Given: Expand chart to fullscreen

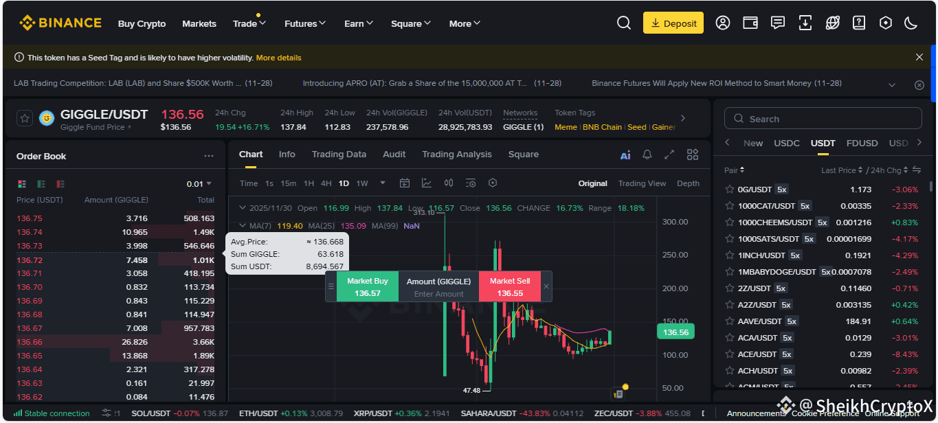Looking at the screenshot, I should click(x=669, y=155).
